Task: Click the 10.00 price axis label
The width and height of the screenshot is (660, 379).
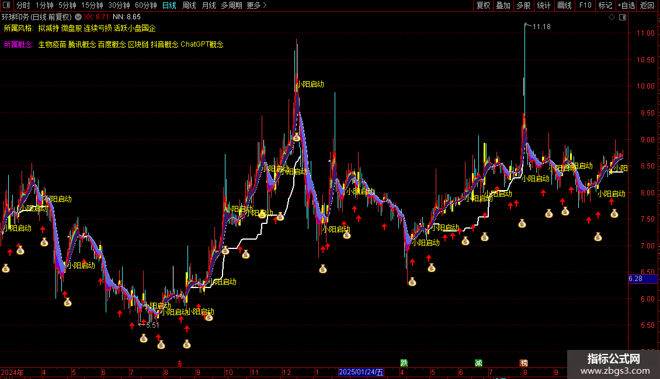Action: click(x=645, y=86)
